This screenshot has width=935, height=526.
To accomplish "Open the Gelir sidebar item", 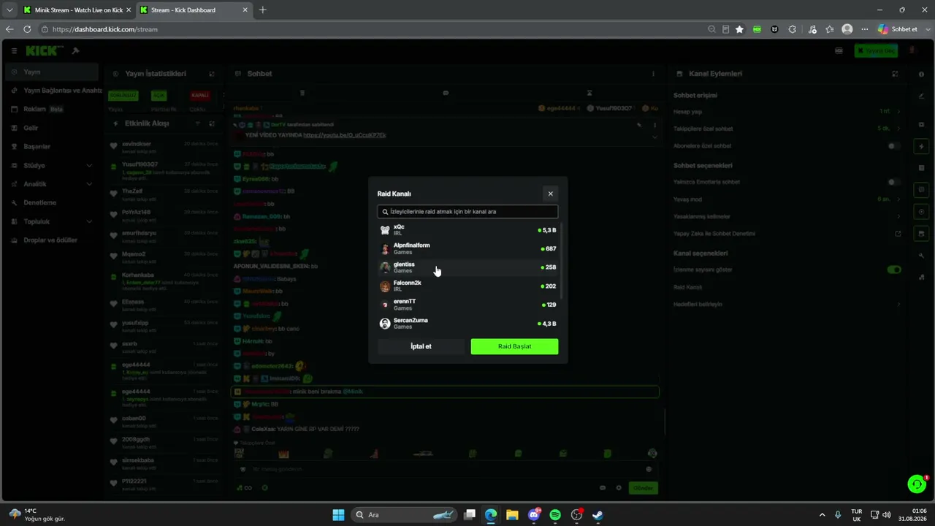I will click(52, 128).
